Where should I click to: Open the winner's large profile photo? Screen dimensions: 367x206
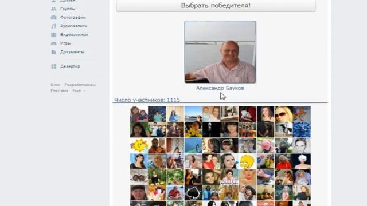(220, 52)
